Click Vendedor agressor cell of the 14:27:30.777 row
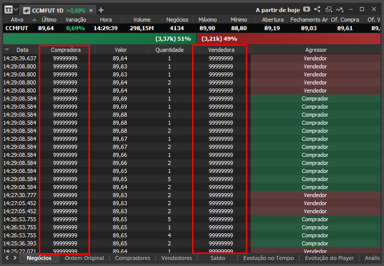The image size is (384, 266). coord(316,195)
